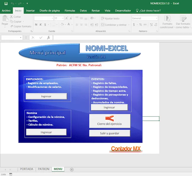192x176 pixels.
Task: Select the Fórmulas ribbon tab
Action: (x=70, y=11)
